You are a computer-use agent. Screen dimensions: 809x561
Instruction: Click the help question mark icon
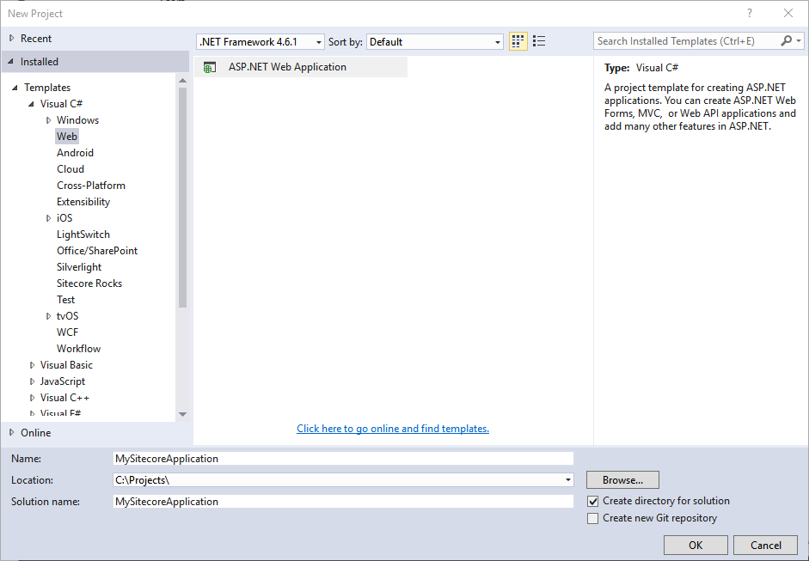pos(749,13)
